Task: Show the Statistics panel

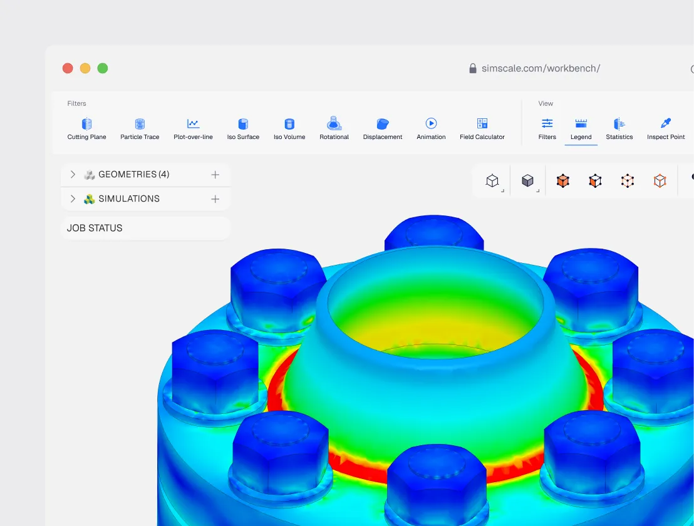Action: (619, 129)
